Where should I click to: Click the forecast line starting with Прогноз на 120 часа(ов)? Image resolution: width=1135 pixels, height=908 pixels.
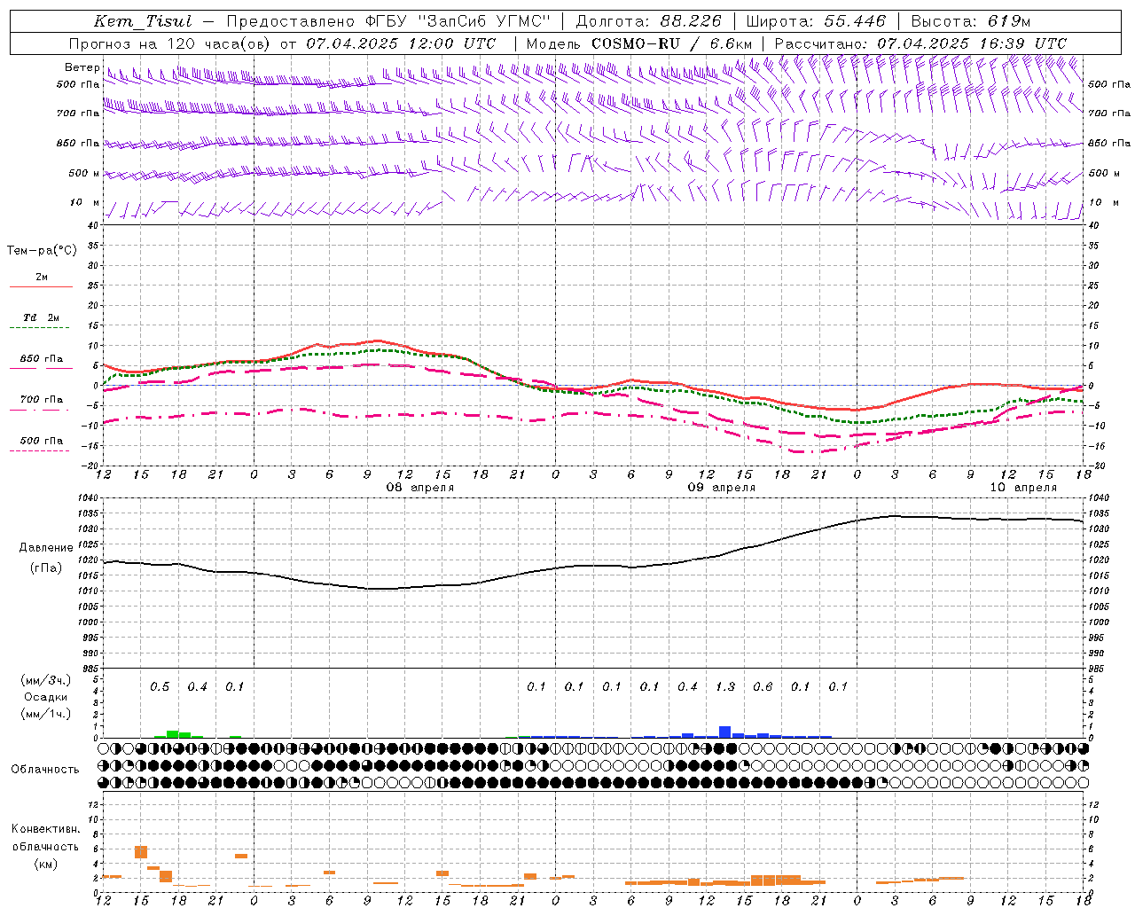(282, 43)
